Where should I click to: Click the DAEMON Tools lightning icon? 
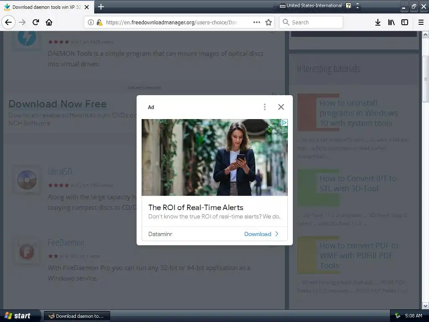(x=27, y=37)
